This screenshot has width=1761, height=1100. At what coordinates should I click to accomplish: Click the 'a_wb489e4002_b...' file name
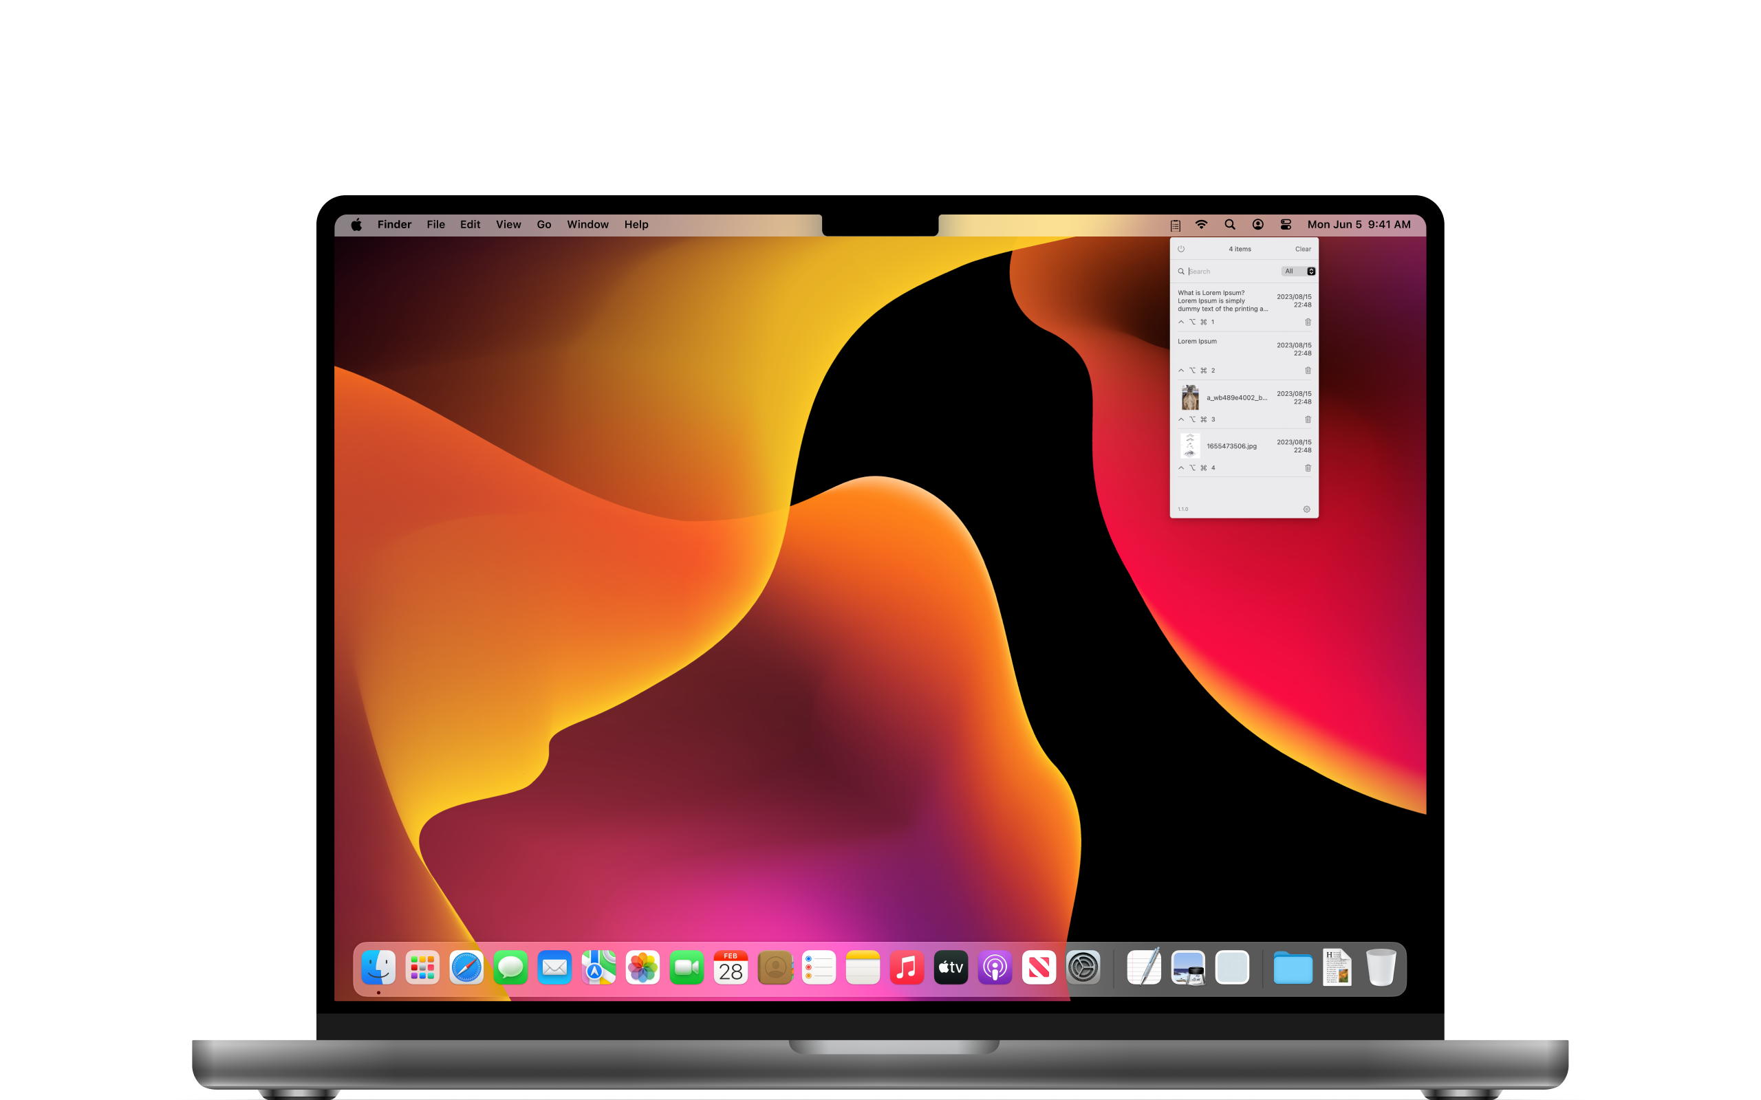(x=1236, y=398)
